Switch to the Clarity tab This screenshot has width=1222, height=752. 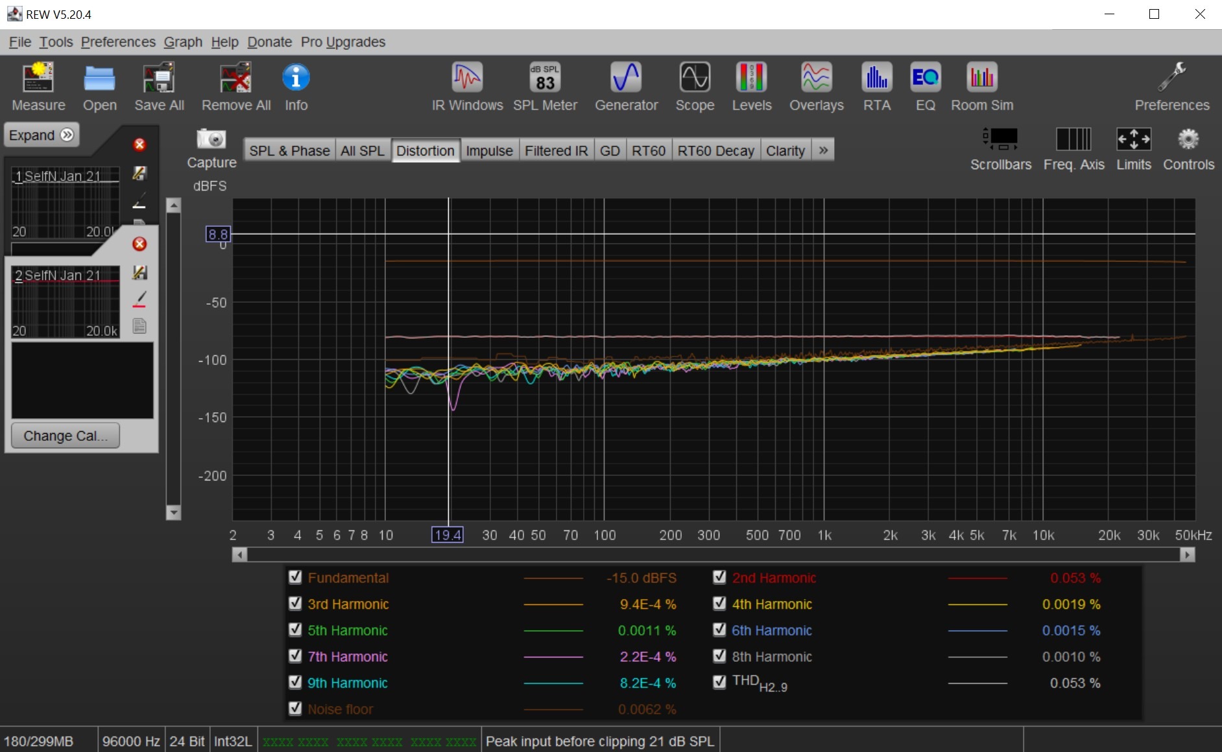(x=785, y=150)
